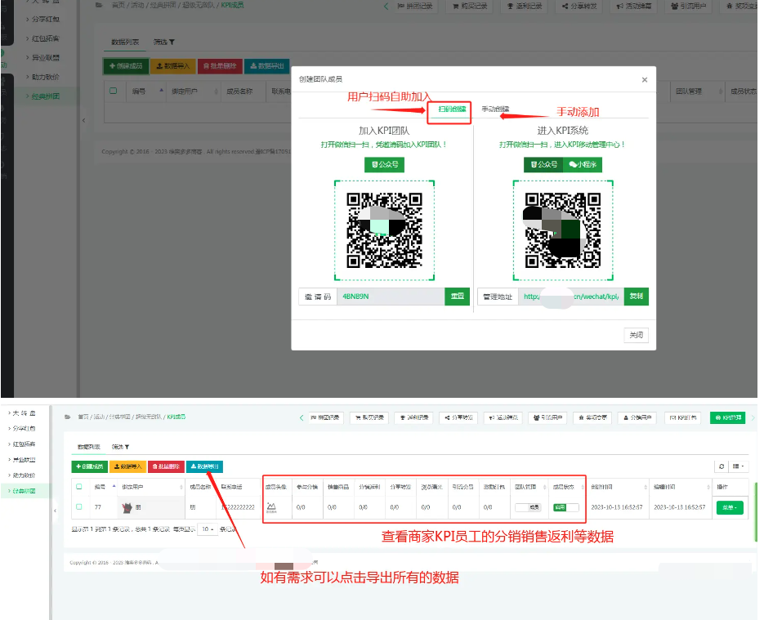Click green KPI button in lower toolbar
This screenshot has height=620, width=764.
[727, 417]
